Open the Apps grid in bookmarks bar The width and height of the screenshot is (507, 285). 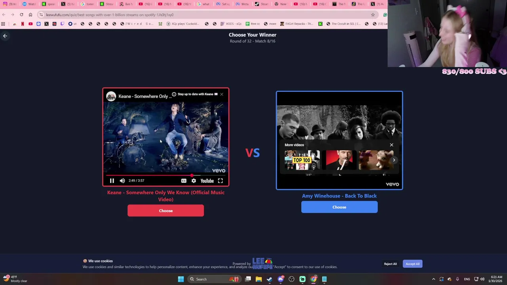click(3, 24)
